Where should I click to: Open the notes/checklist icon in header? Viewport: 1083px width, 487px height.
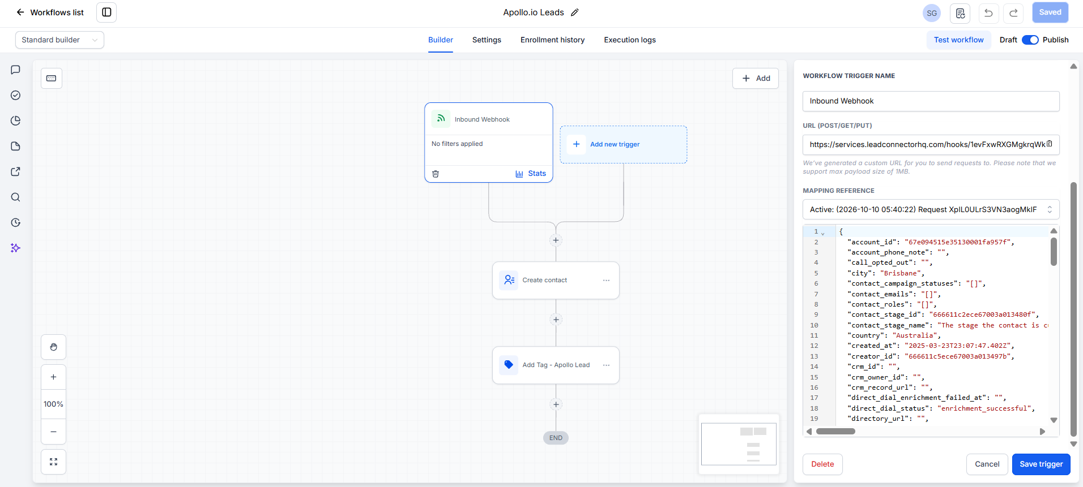pyautogui.click(x=960, y=13)
